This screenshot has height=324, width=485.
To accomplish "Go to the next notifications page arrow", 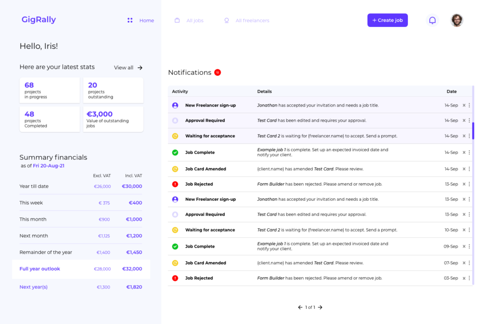I will (320, 307).
